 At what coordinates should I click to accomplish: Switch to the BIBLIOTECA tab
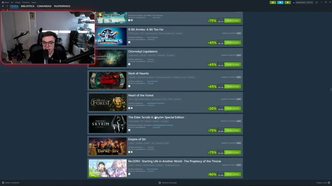click(27, 6)
